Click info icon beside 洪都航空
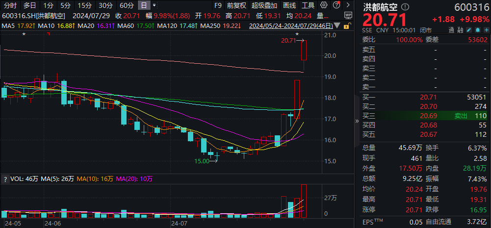This screenshot has height=228, width=491. [405, 7]
